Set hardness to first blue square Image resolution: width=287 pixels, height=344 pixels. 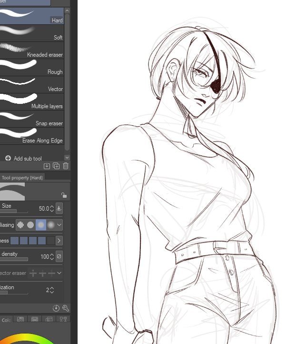[x=15, y=241]
